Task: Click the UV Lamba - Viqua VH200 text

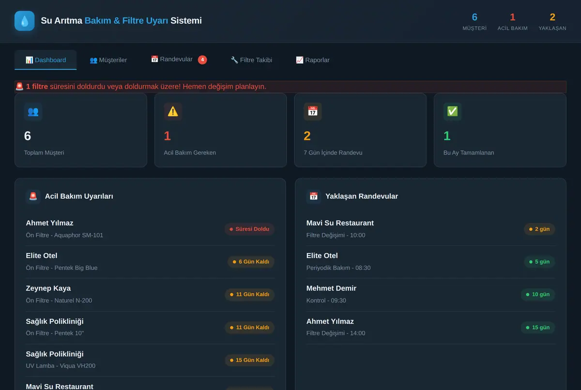Action: click(61, 366)
